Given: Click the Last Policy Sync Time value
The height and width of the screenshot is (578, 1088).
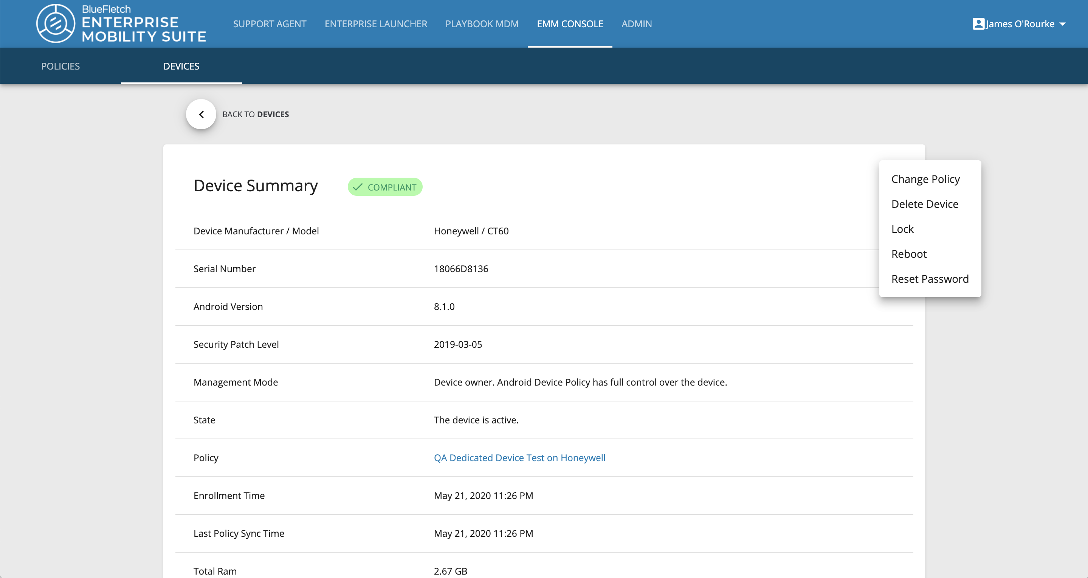Looking at the screenshot, I should (x=483, y=533).
